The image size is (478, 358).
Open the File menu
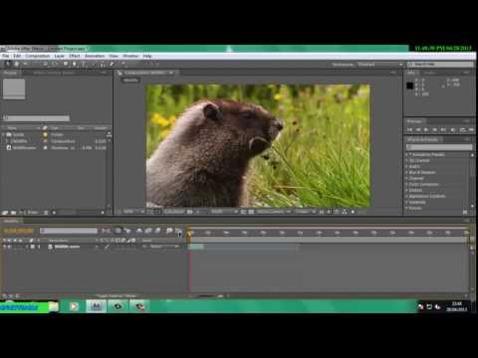pyautogui.click(x=6, y=56)
